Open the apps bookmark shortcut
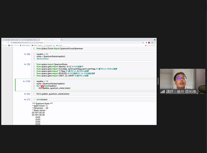This screenshot has width=207, height=153. coord(5,45)
